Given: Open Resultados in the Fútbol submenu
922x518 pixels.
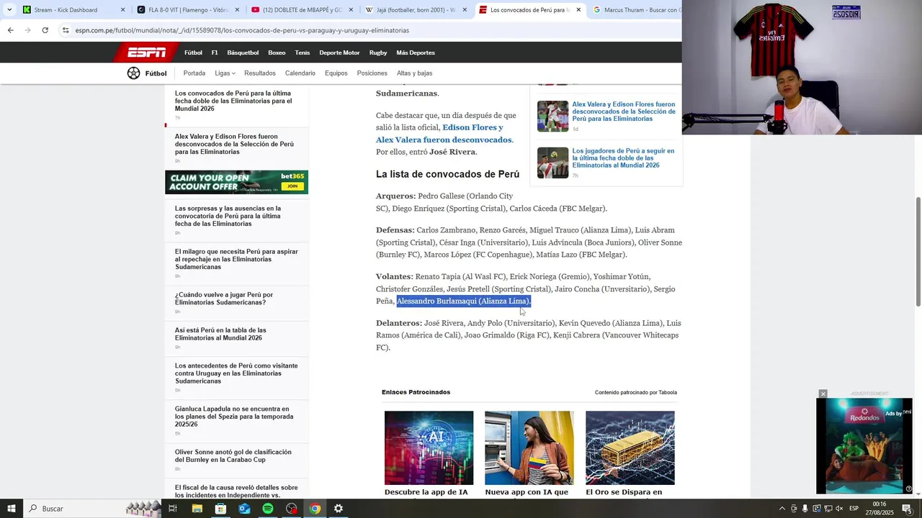Looking at the screenshot, I should click(260, 73).
